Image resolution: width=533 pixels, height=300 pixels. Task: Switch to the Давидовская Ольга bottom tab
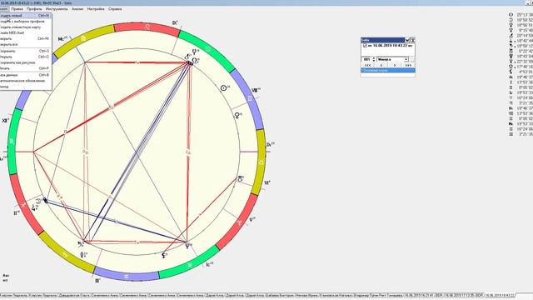pyautogui.click(x=74, y=296)
